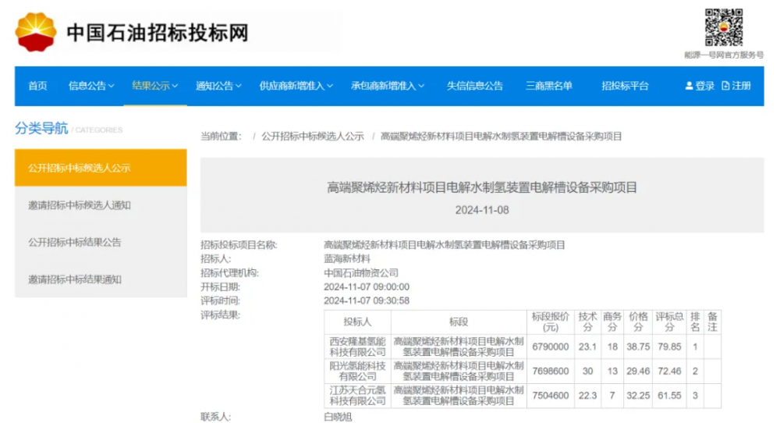Open 供应商新增准入 dropdown
Screen dimensions: 780x423
point(296,86)
